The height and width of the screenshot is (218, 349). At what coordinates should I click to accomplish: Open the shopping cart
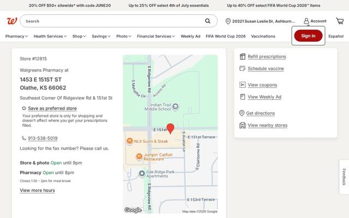[340, 21]
